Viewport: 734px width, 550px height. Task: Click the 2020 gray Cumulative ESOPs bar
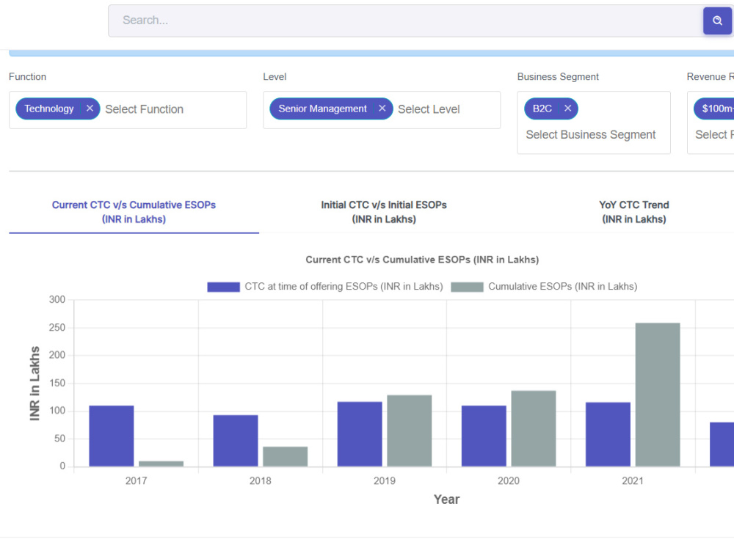pyautogui.click(x=533, y=428)
